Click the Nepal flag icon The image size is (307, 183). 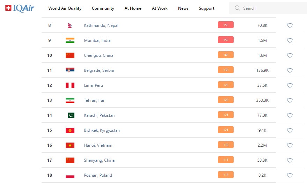70,25
